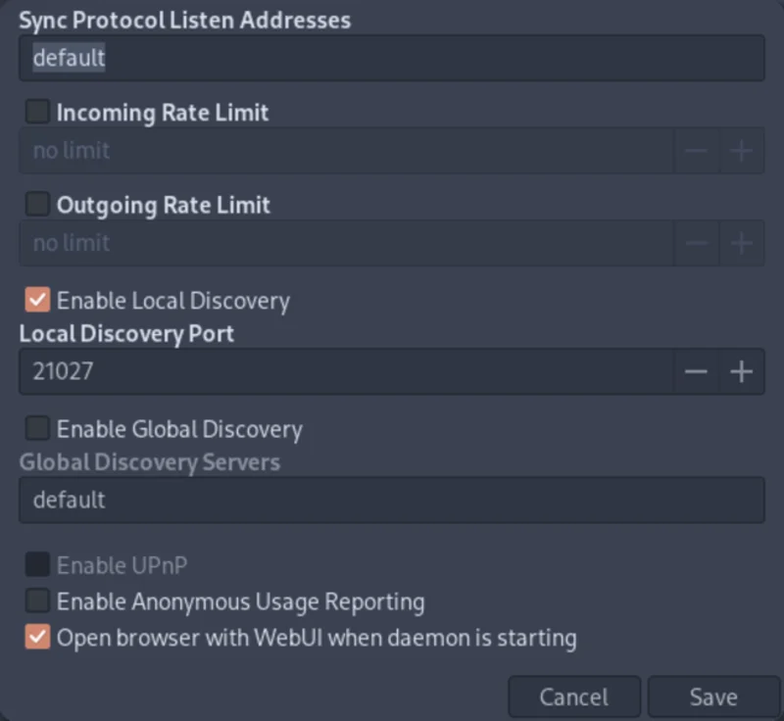The image size is (784, 721).
Task: Click minus icon of Local Discovery Port
Action: (x=697, y=371)
